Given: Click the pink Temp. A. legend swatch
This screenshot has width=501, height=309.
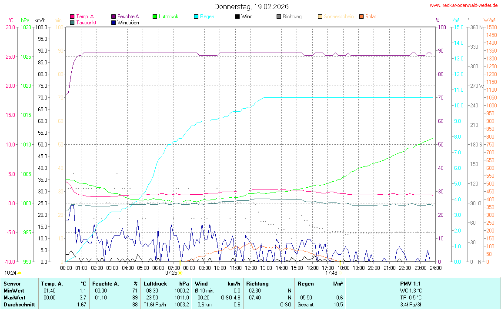Looking at the screenshot, I should [x=72, y=17].
